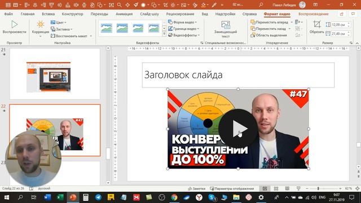
Task: Switch to the Анимация tab
Action: point(124,14)
